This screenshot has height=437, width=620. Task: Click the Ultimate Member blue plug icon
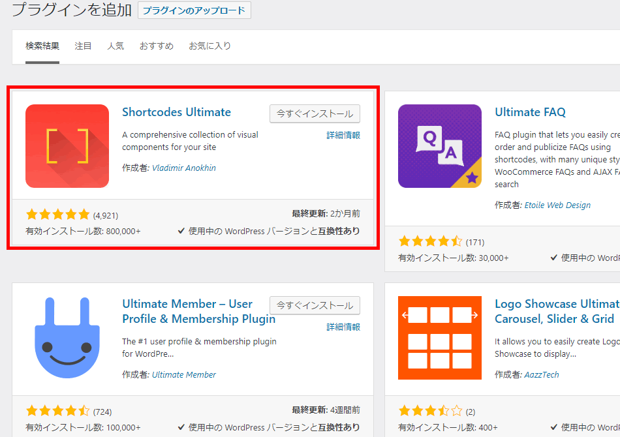pyautogui.click(x=67, y=338)
